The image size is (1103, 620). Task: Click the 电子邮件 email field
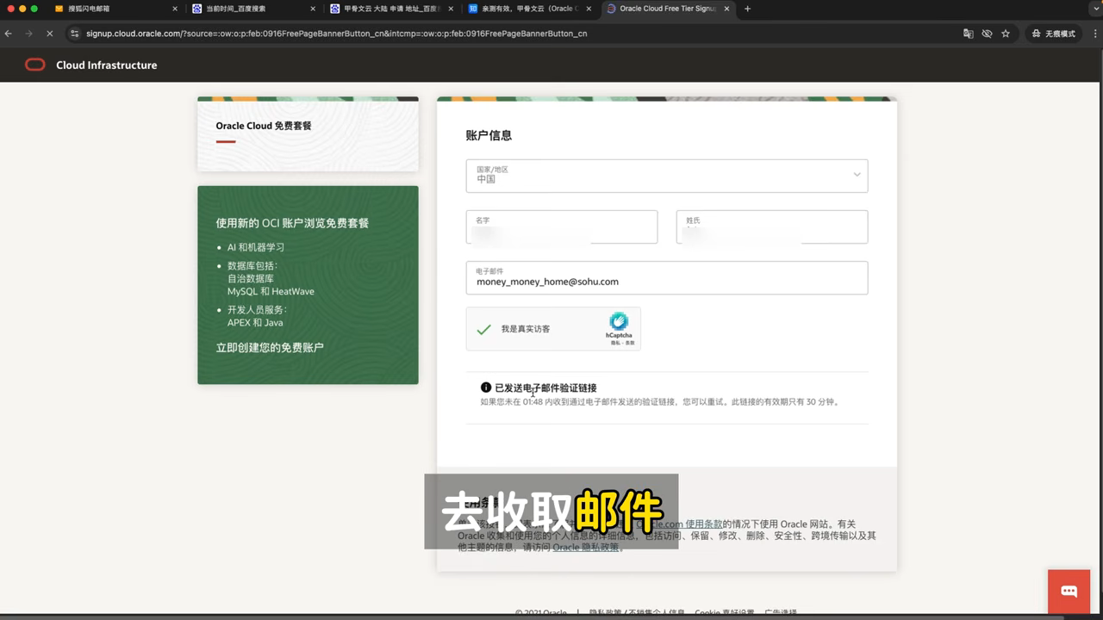[667, 277]
